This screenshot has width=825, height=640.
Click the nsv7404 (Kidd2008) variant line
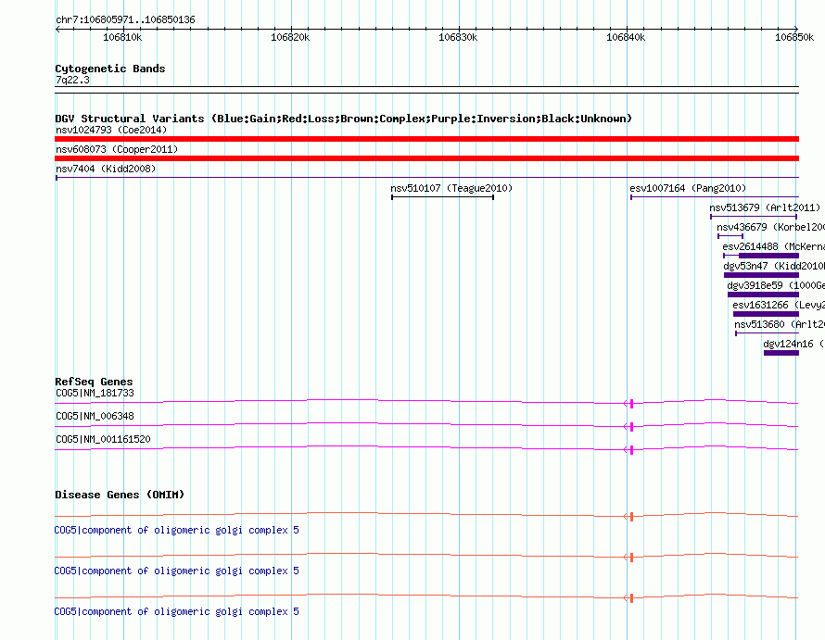click(426, 178)
